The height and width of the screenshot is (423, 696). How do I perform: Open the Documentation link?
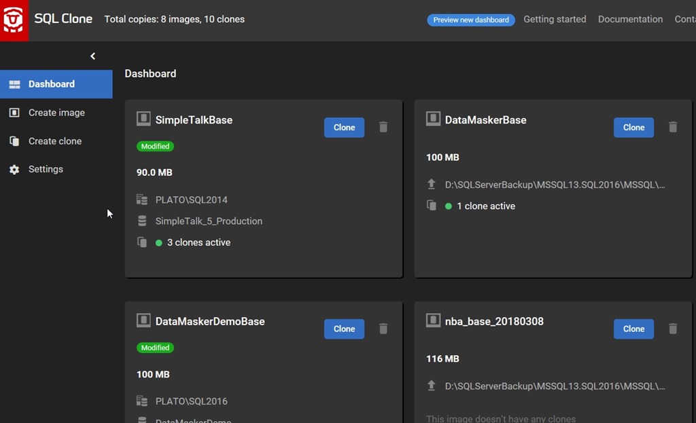pyautogui.click(x=630, y=20)
